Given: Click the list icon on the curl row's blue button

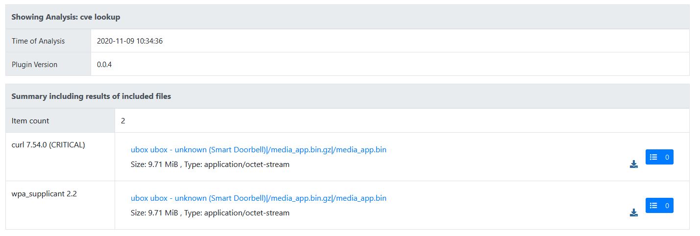Looking at the screenshot, I should [x=653, y=157].
